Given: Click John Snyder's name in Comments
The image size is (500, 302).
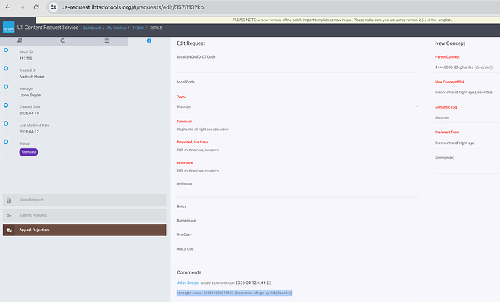Looking at the screenshot, I should pyautogui.click(x=188, y=282).
